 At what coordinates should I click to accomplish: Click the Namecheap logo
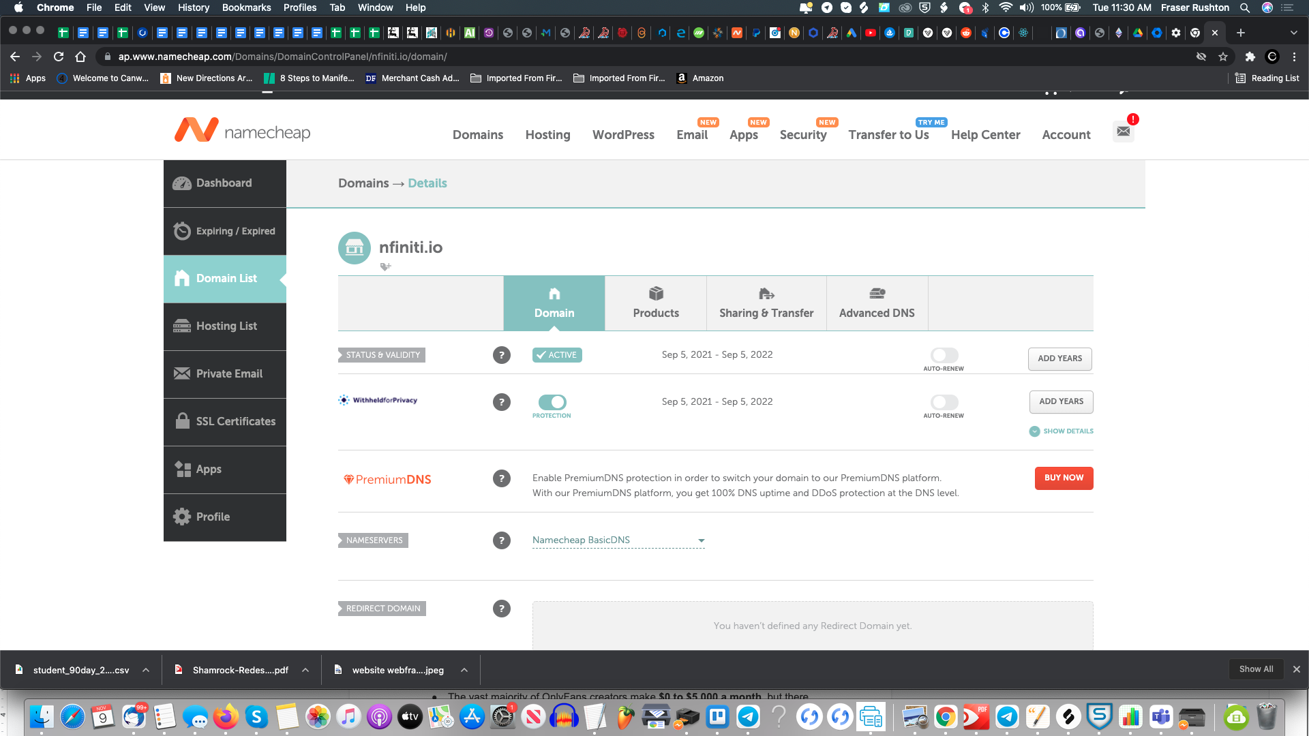point(242,130)
